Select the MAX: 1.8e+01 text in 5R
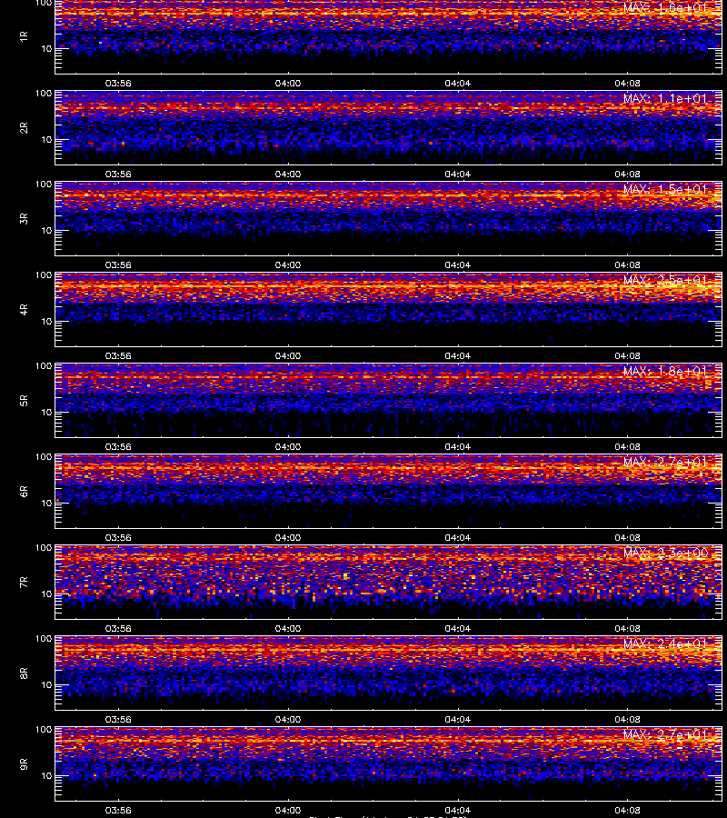 [x=665, y=371]
